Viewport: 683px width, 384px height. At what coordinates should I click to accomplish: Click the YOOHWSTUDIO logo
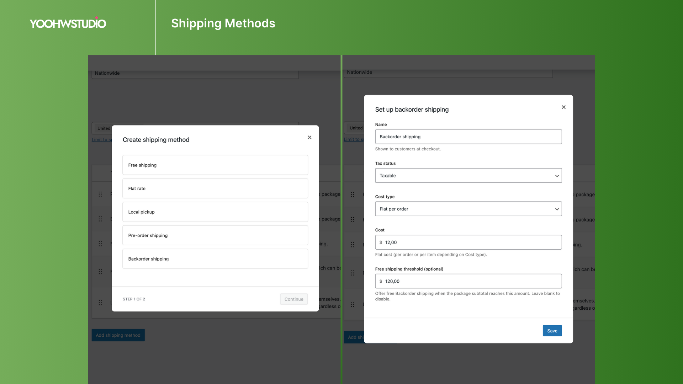(x=68, y=23)
